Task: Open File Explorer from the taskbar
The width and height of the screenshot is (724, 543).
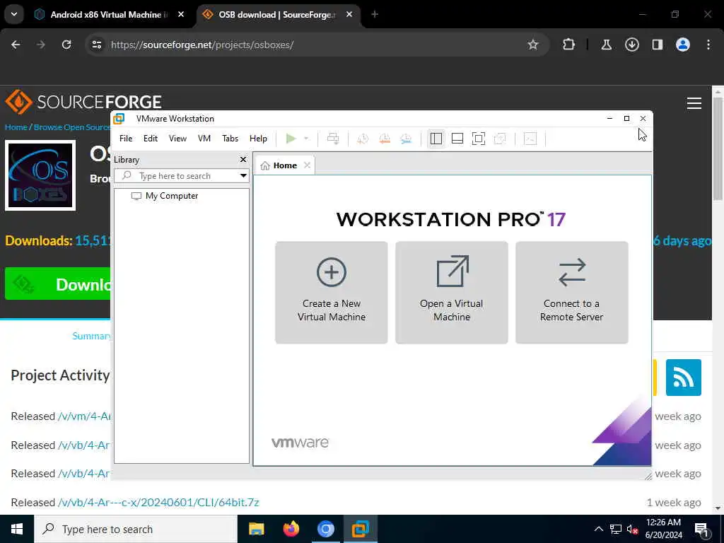Action: click(256, 529)
